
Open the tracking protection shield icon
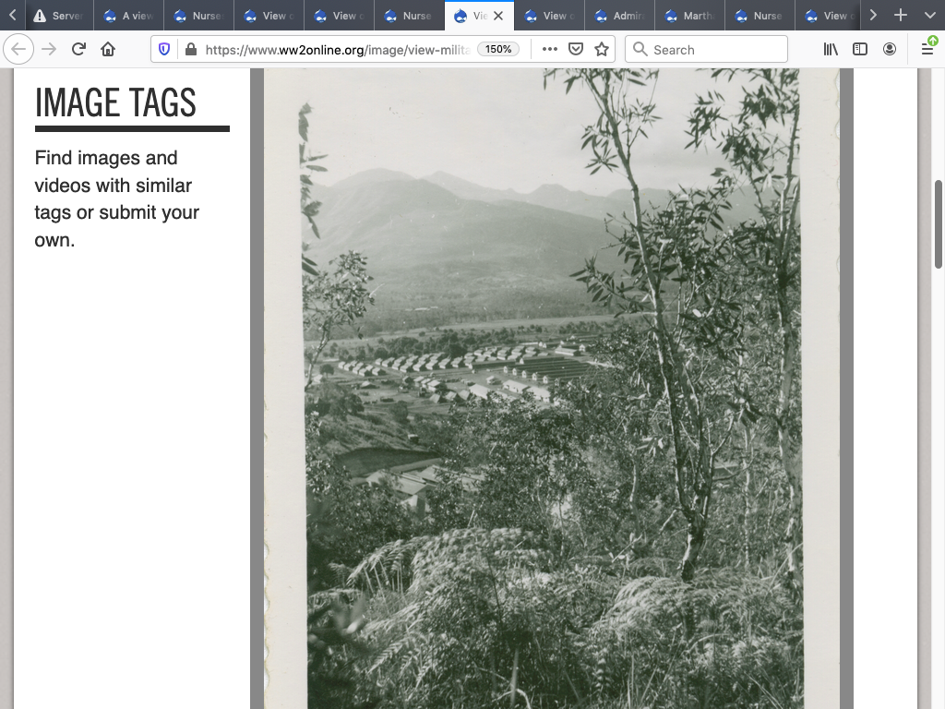164,49
